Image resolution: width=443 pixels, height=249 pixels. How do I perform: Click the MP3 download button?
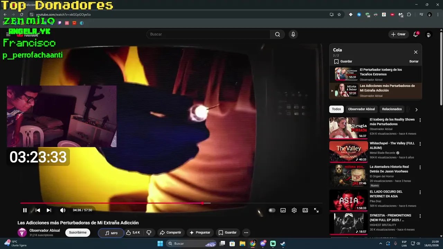[x=111, y=233]
